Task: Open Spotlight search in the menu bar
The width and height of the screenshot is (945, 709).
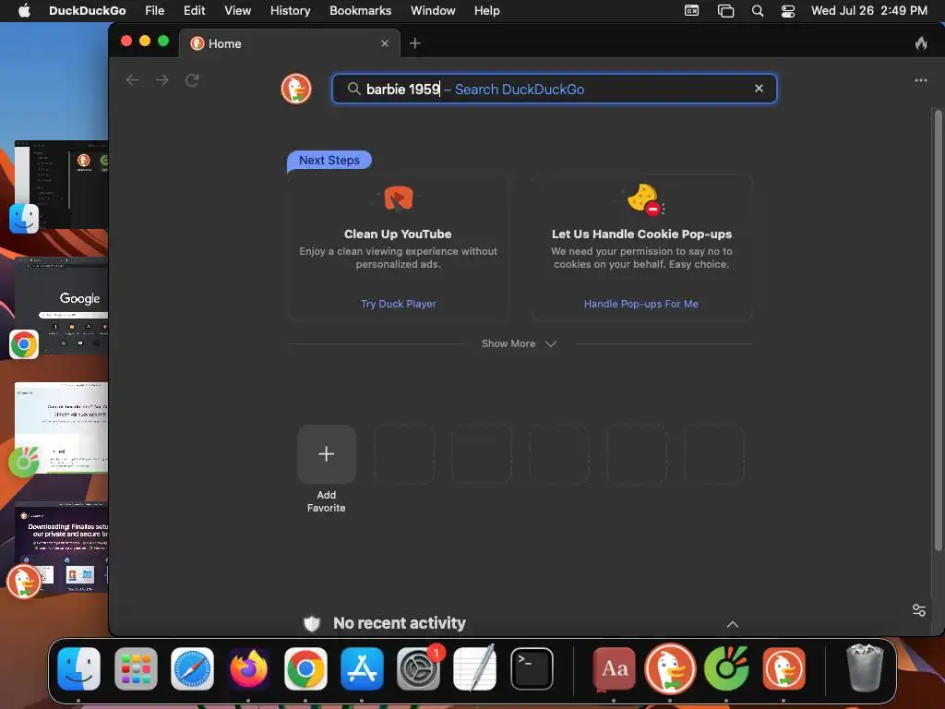Action: tap(758, 11)
